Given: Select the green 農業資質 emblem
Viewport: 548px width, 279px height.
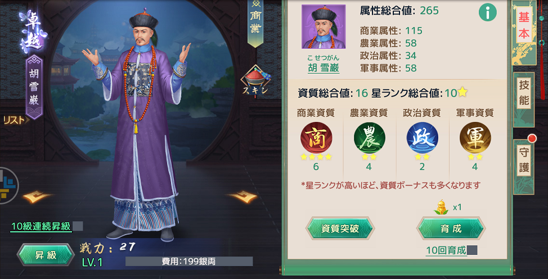Looking at the screenshot, I should (370, 138).
